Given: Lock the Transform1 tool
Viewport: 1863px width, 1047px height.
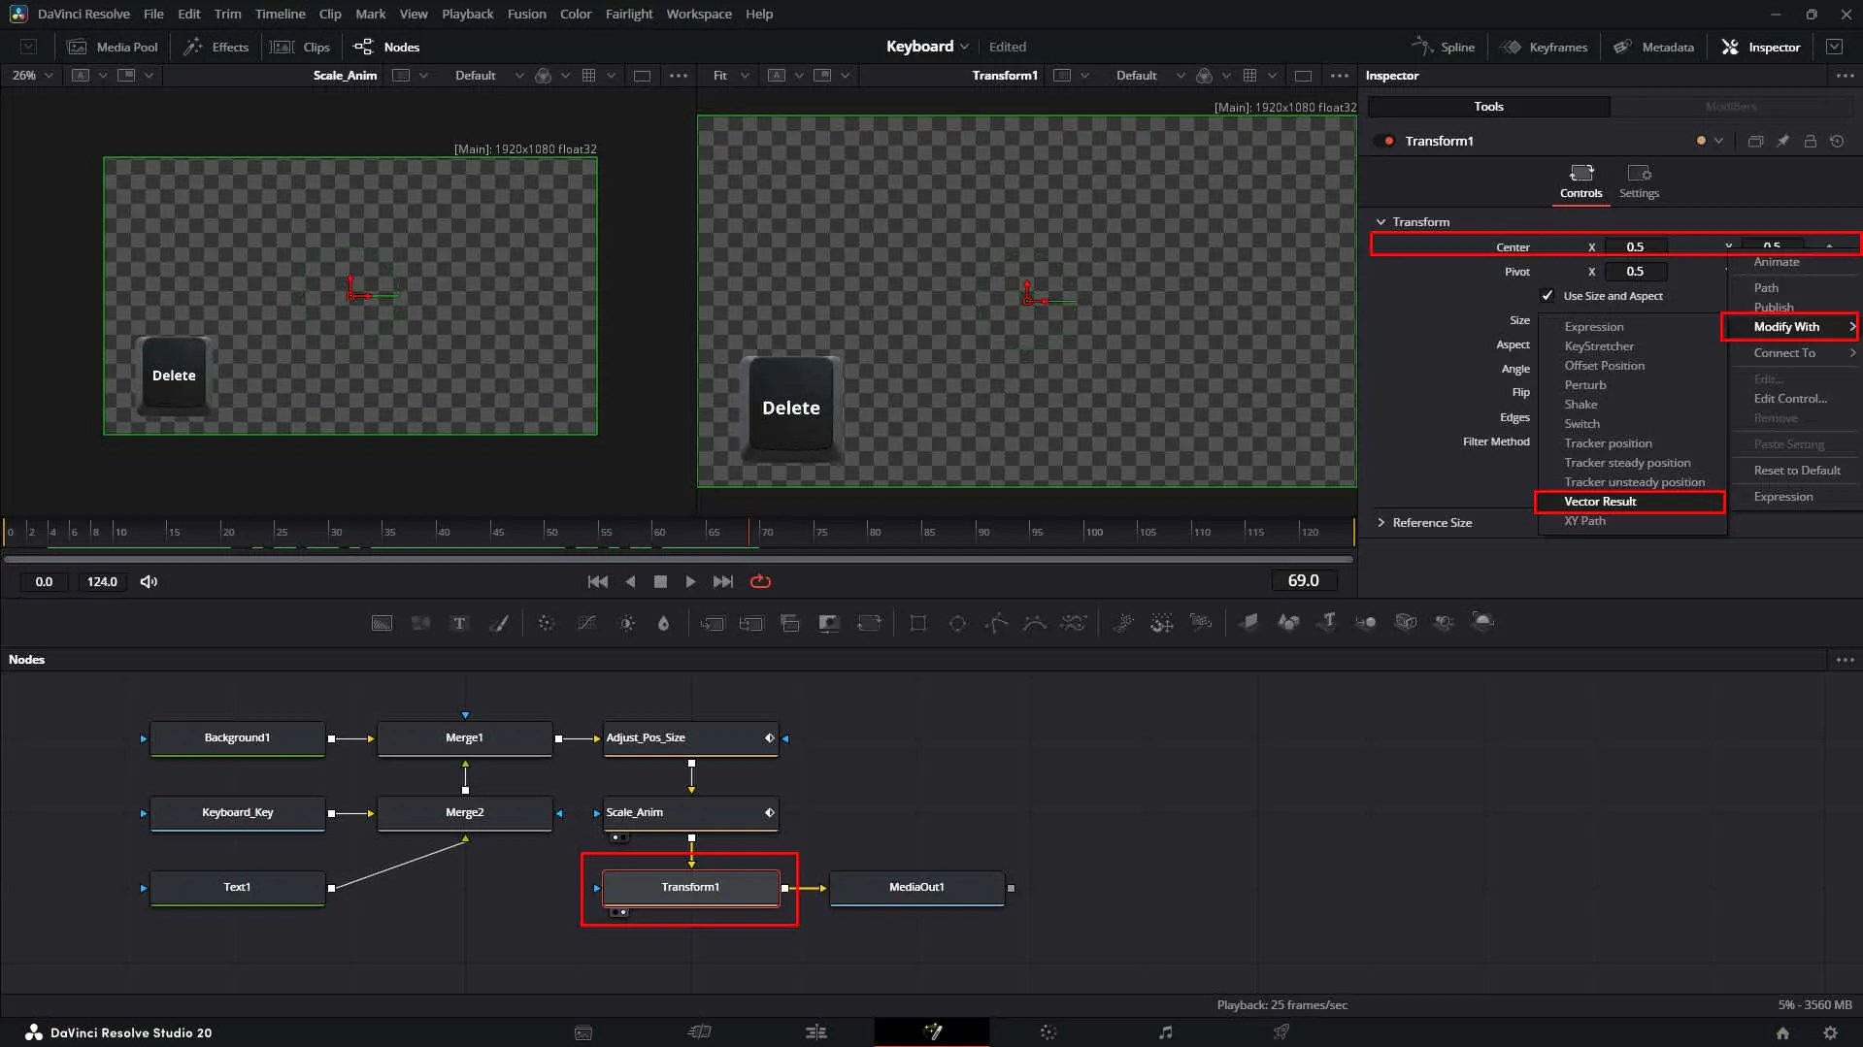Looking at the screenshot, I should 1810,141.
